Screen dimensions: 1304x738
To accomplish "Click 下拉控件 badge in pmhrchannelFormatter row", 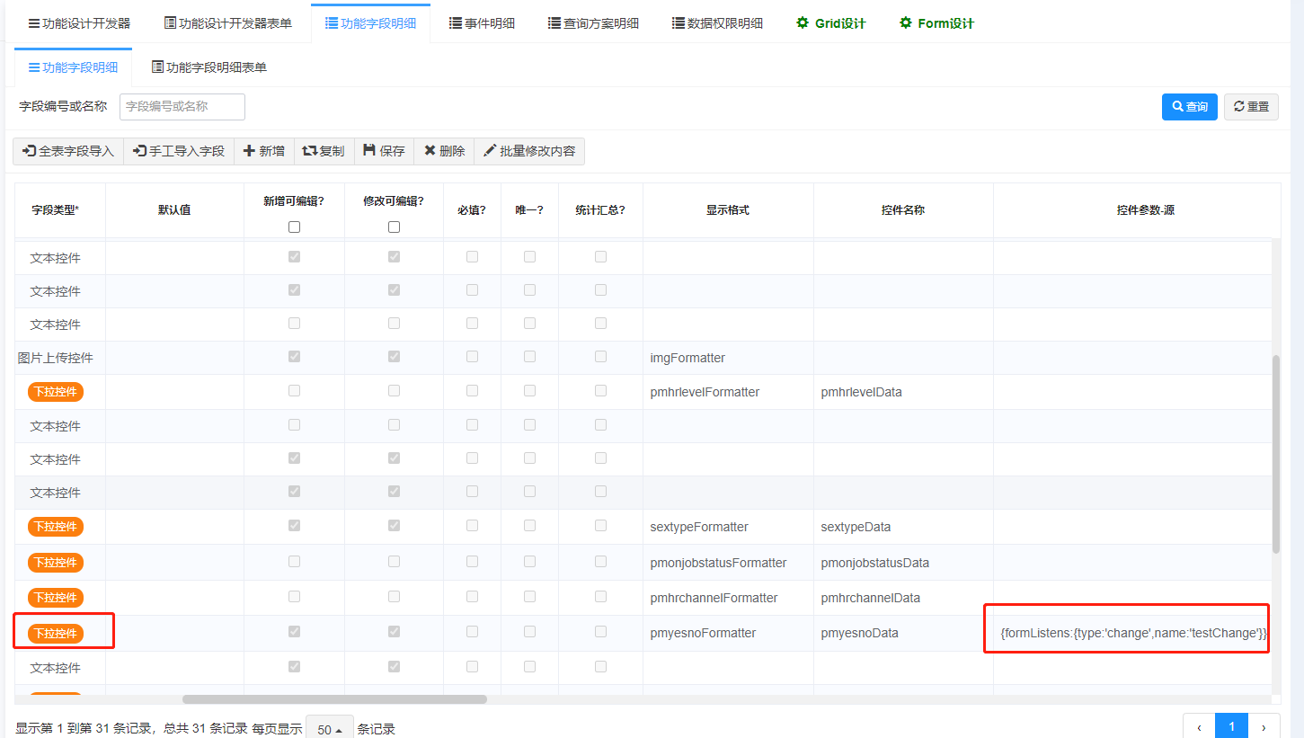I will (x=56, y=598).
